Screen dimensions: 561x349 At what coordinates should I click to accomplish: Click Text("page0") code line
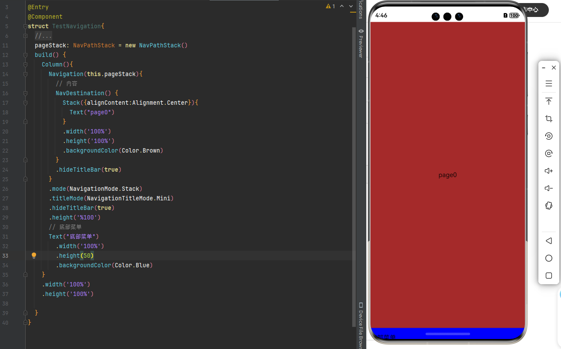pyautogui.click(x=92, y=112)
